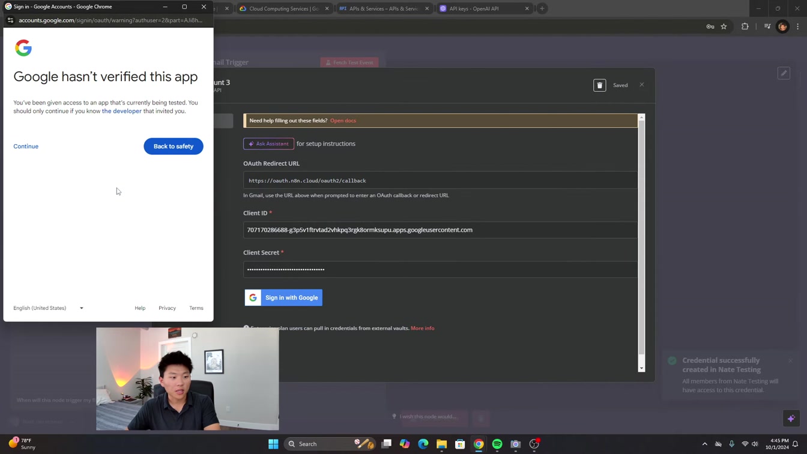
Task: Click the Back to safety button
Action: (x=174, y=147)
